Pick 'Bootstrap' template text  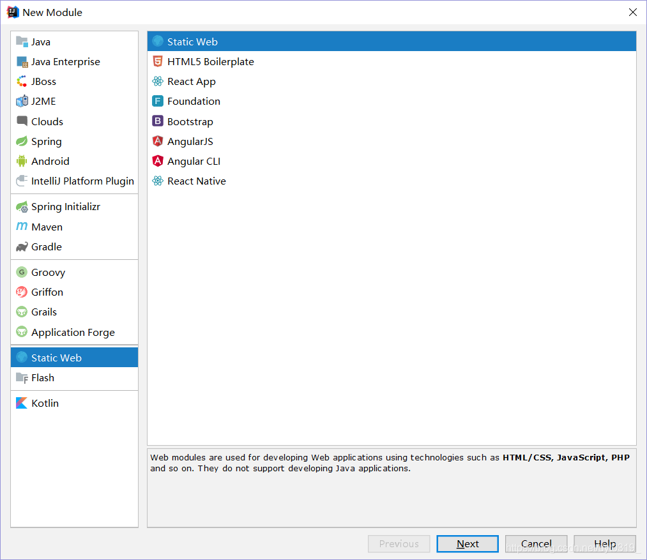190,122
